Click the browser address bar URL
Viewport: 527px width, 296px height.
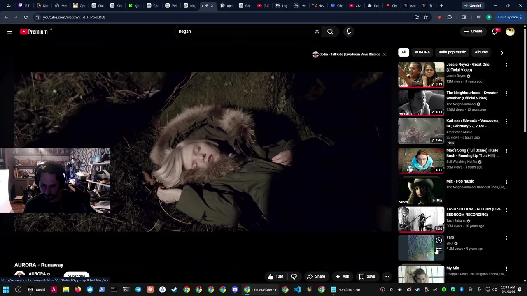pyautogui.click(x=74, y=17)
